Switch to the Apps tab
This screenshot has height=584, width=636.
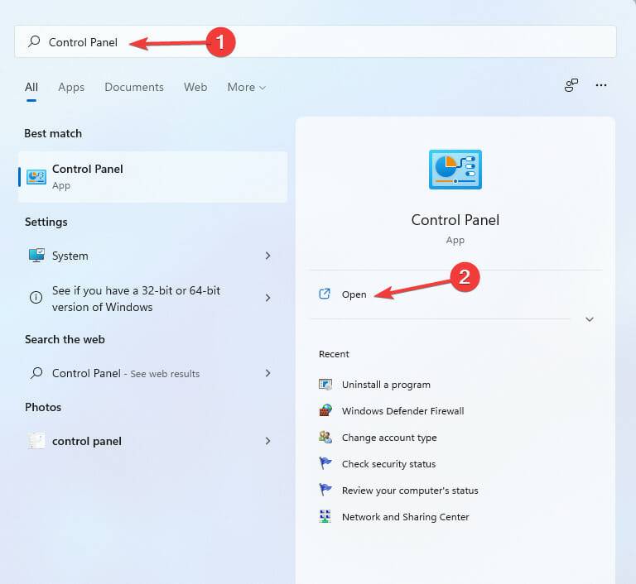71,87
